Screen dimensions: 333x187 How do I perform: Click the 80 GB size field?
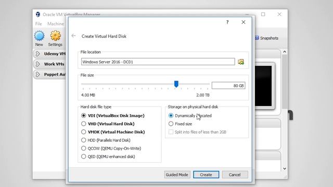click(228, 86)
